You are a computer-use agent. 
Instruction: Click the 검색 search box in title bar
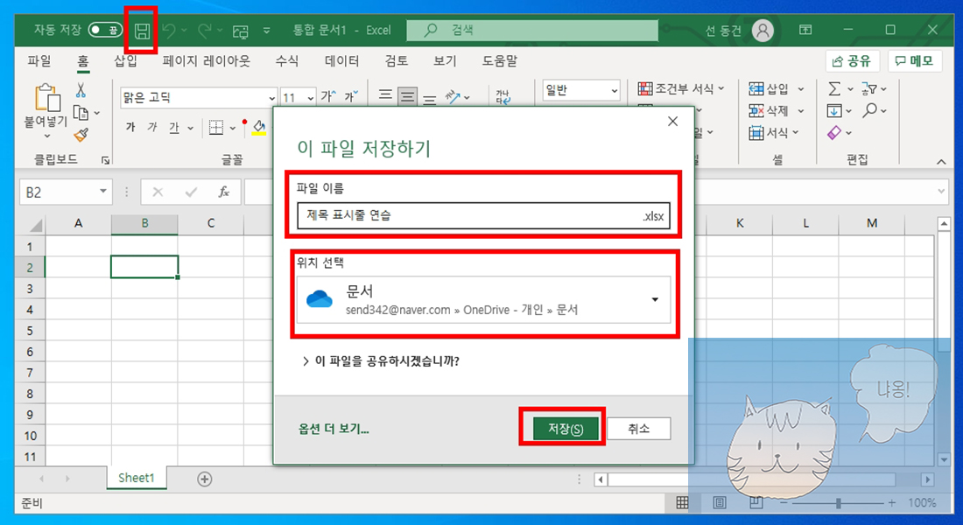pyautogui.click(x=532, y=30)
